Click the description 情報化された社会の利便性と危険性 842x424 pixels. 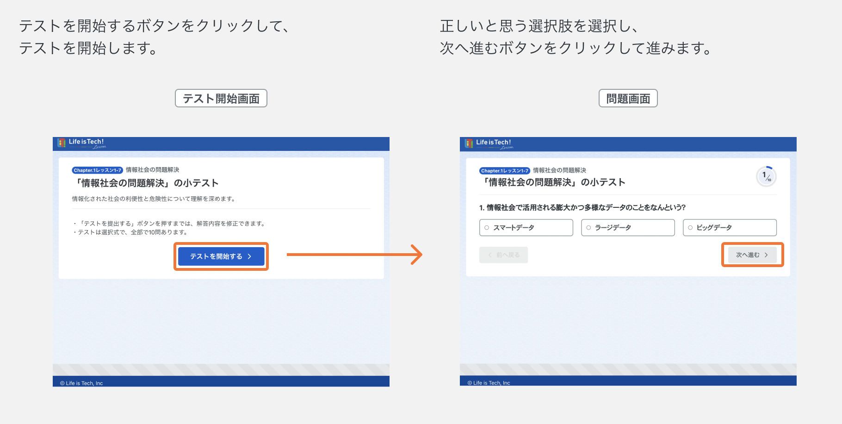pos(154,199)
